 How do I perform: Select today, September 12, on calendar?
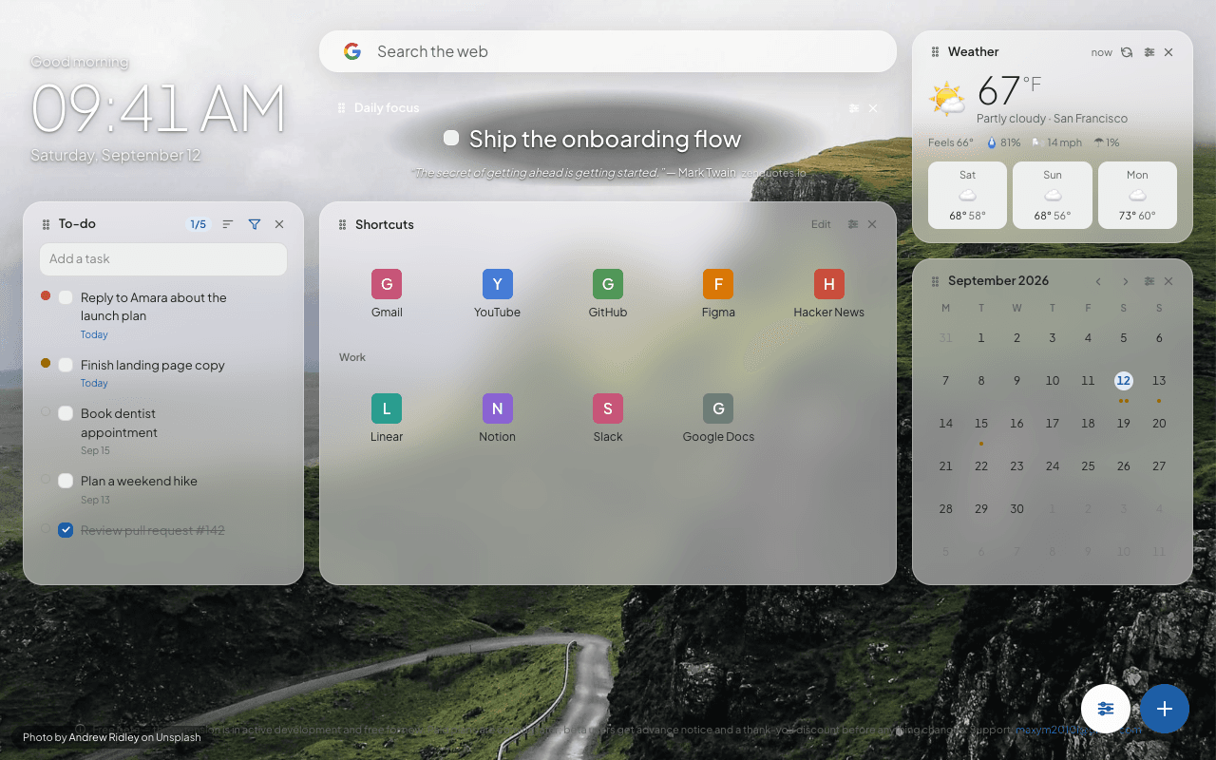(1124, 381)
